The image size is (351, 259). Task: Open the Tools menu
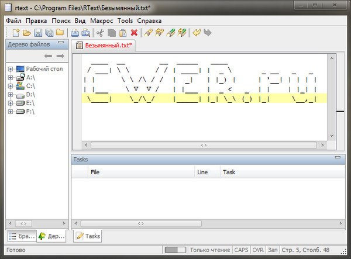125,21
